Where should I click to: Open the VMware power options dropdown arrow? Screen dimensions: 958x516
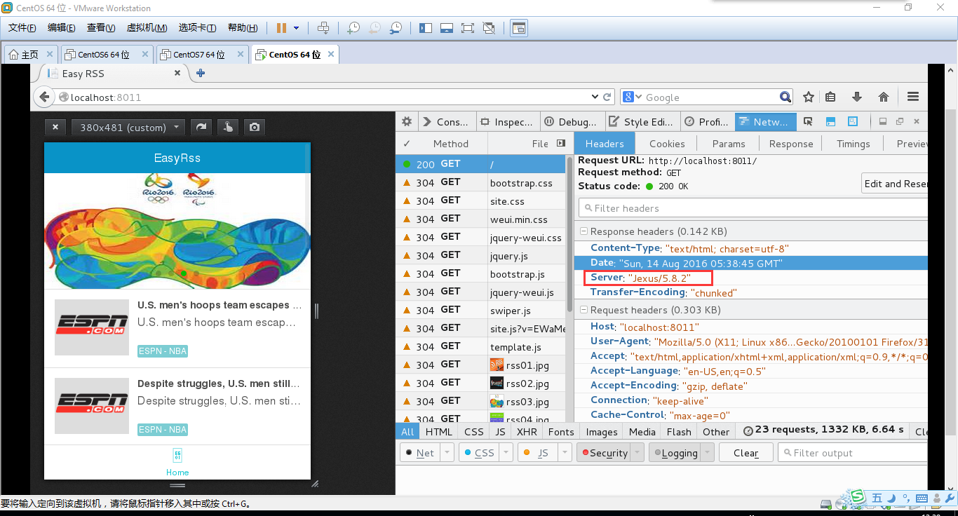296,28
